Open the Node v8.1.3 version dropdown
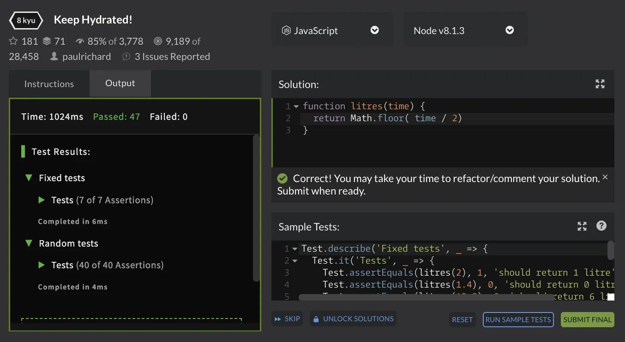Viewport: 625px width, 342px height. pos(465,30)
